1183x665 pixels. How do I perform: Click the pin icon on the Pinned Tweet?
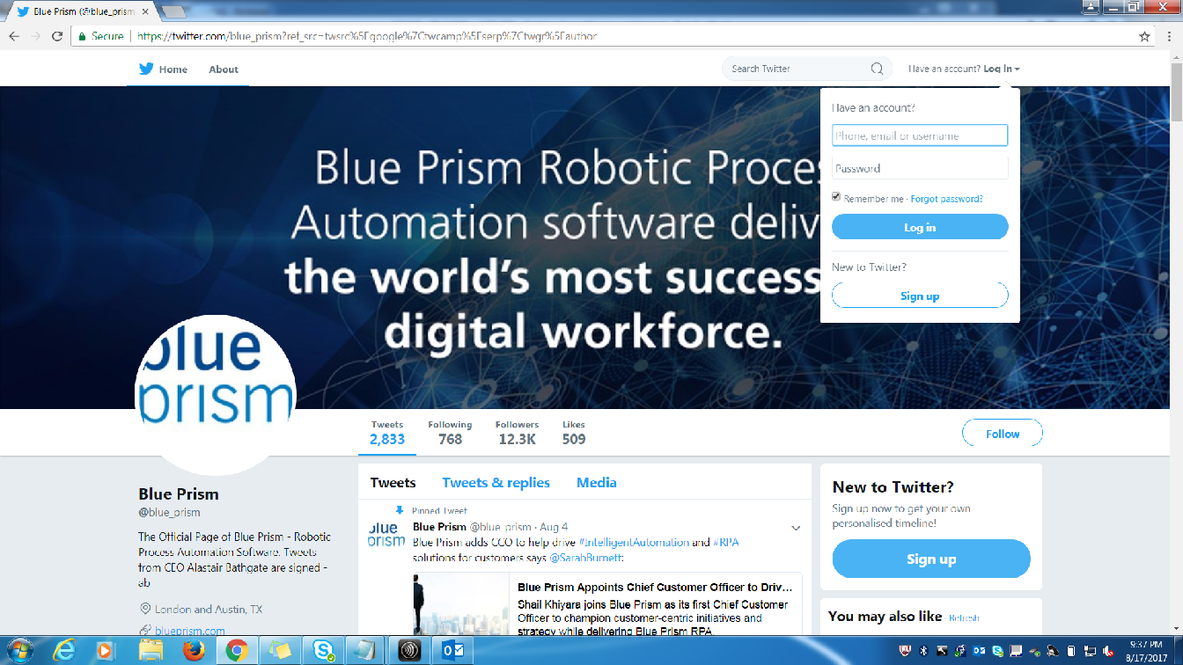click(399, 510)
